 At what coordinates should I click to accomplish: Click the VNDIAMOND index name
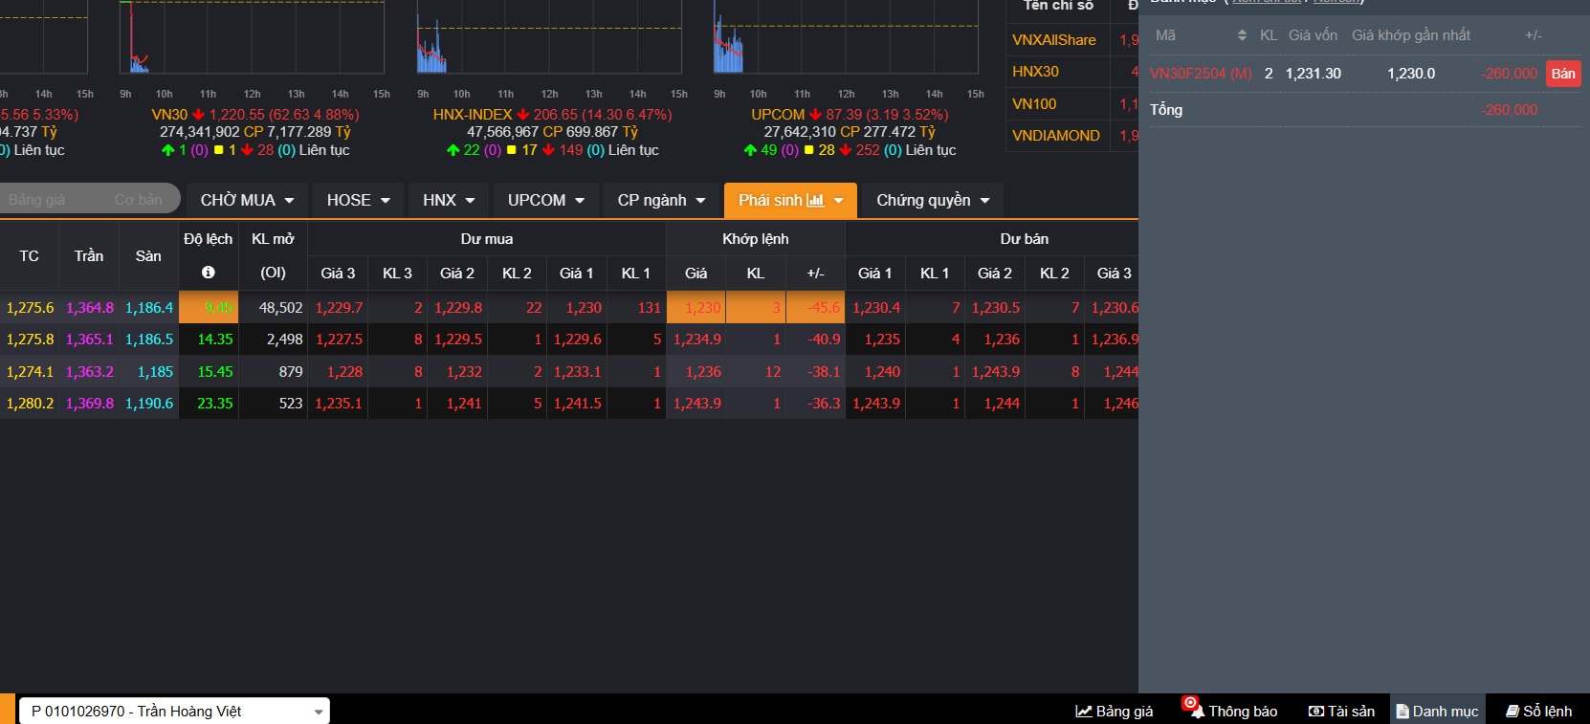tap(1055, 136)
